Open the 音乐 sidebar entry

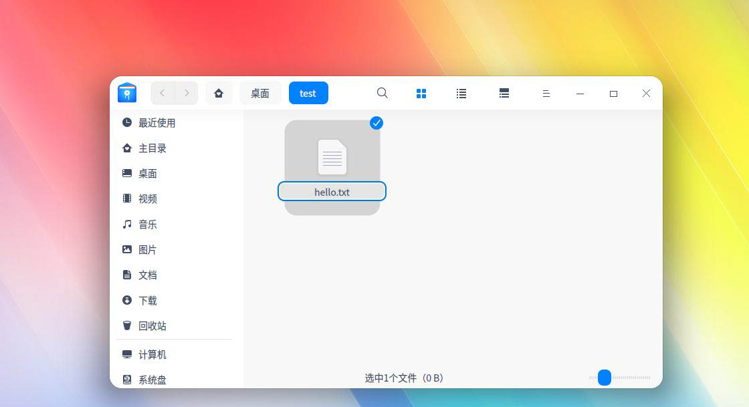click(147, 225)
